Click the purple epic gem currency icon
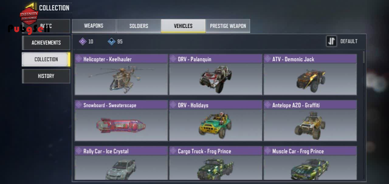The width and height of the screenshot is (389, 184). pos(83,41)
